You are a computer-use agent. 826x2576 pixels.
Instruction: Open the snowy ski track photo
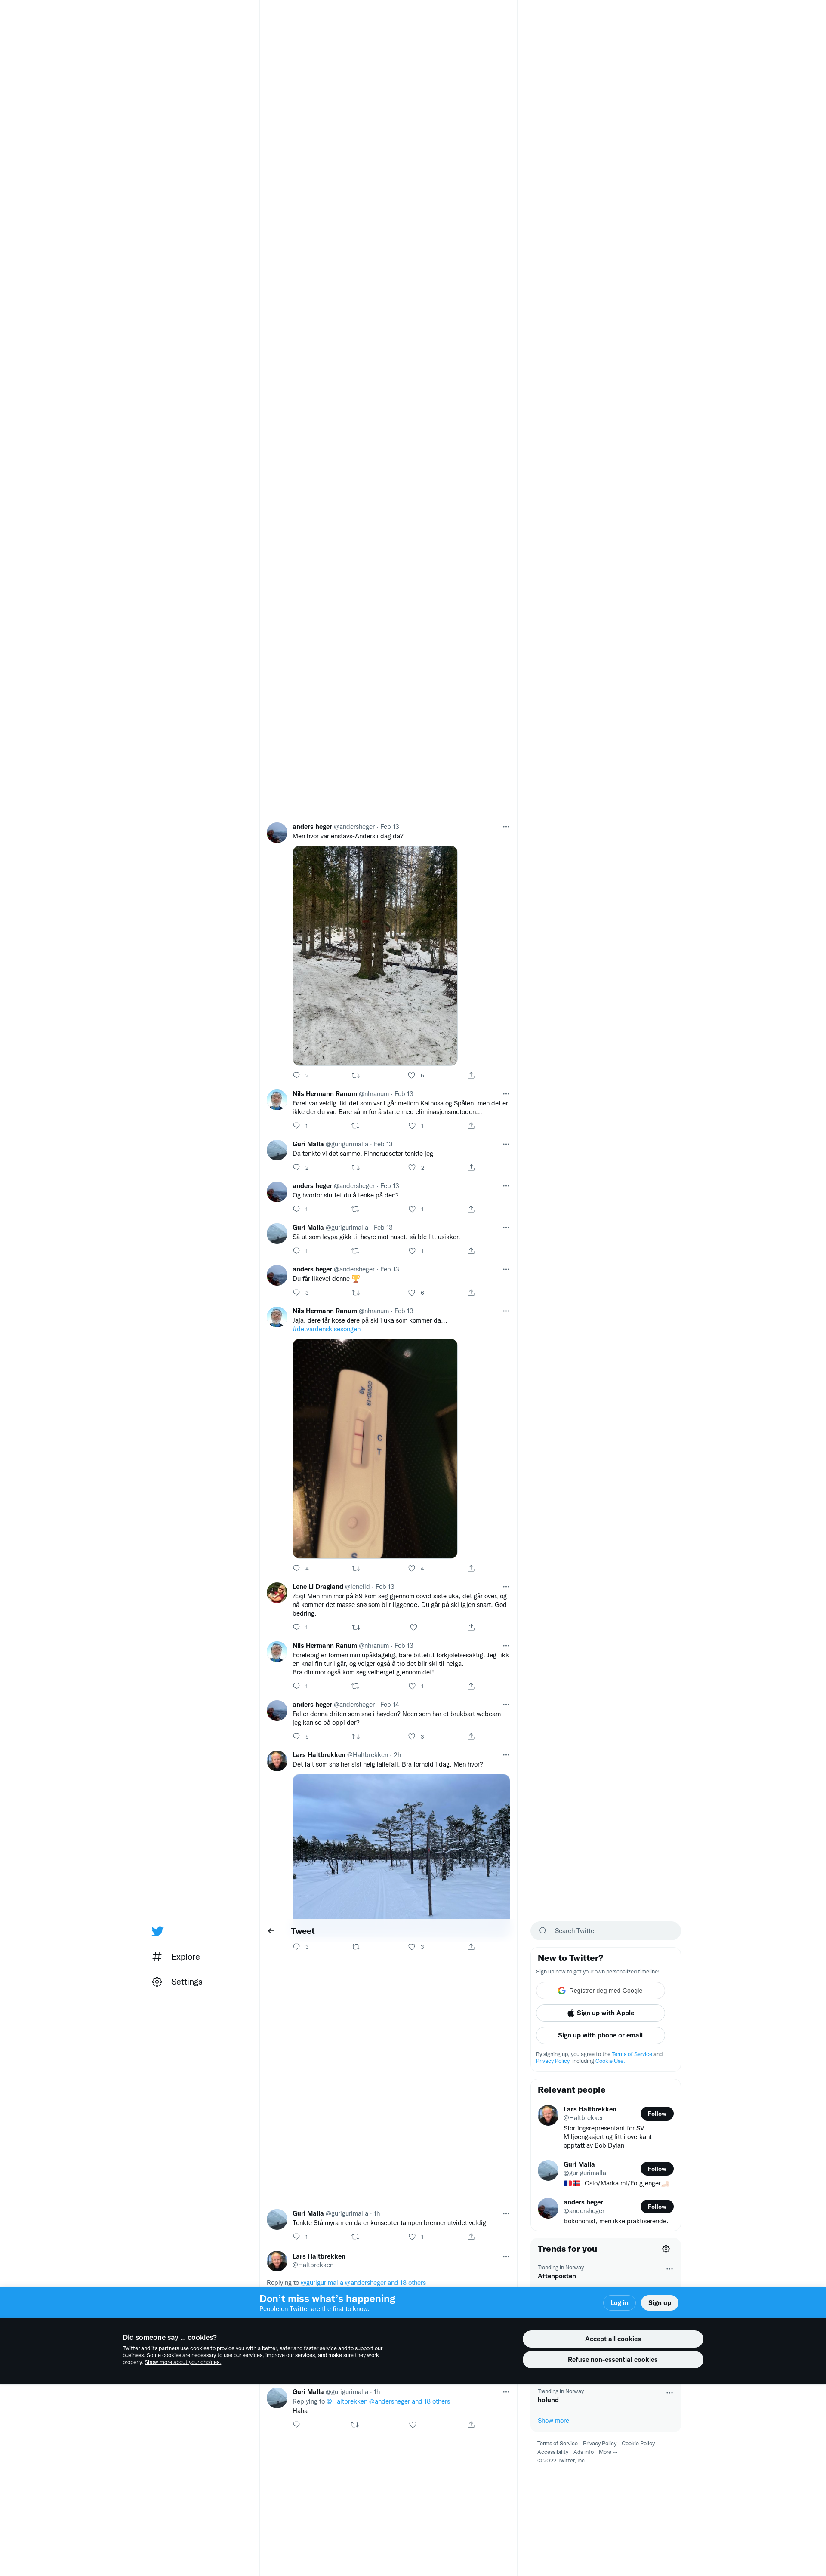tap(401, 1846)
